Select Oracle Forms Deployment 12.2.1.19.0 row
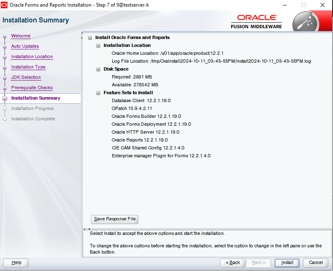This screenshot has height=271, width=333. tap(151, 124)
